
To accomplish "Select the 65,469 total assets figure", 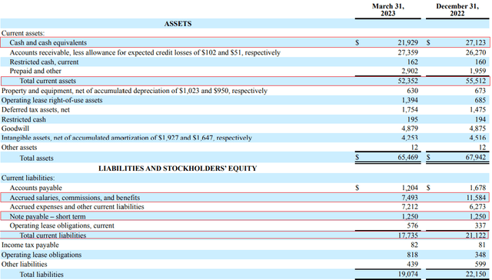I will (x=408, y=157).
